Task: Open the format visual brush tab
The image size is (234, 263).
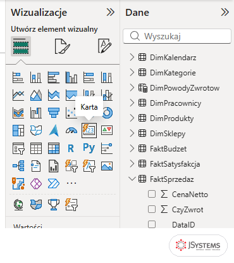Action: pyautogui.click(x=63, y=46)
